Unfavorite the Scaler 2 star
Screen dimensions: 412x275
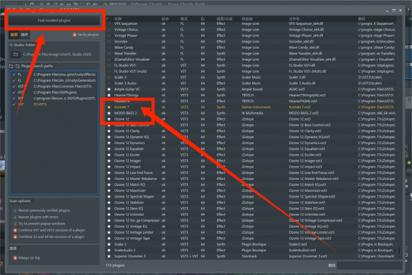[109, 244]
